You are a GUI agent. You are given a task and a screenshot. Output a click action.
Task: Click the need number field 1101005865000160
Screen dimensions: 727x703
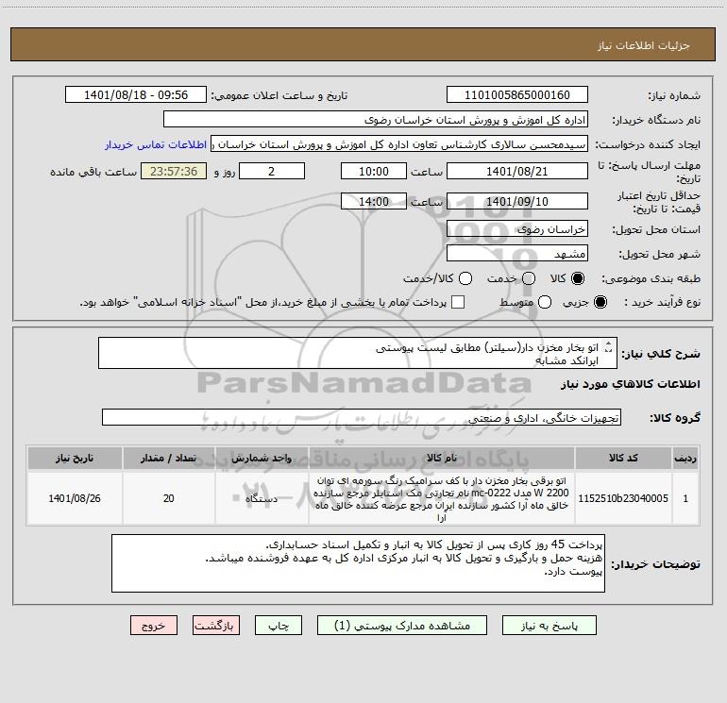click(x=517, y=95)
